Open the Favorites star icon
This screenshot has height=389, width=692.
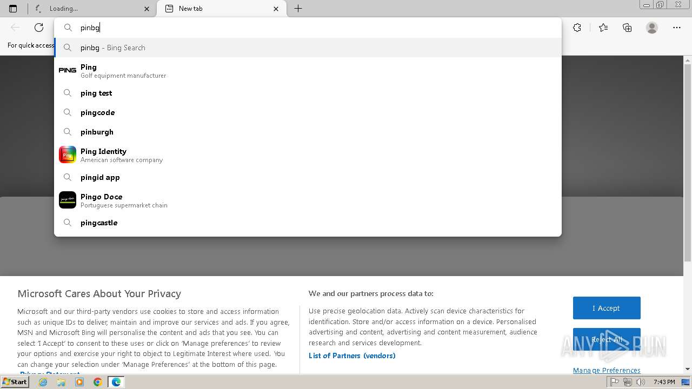[603, 28]
